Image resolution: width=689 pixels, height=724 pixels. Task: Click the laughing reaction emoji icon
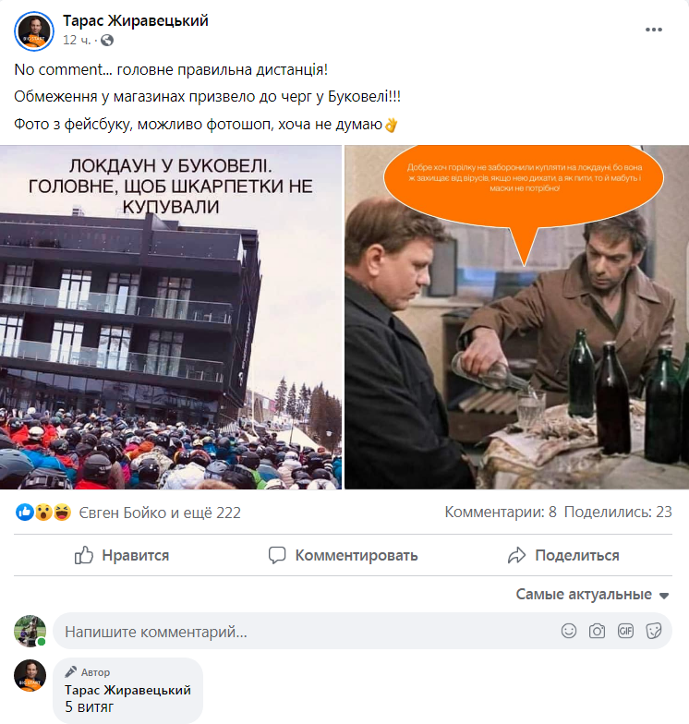(63, 512)
